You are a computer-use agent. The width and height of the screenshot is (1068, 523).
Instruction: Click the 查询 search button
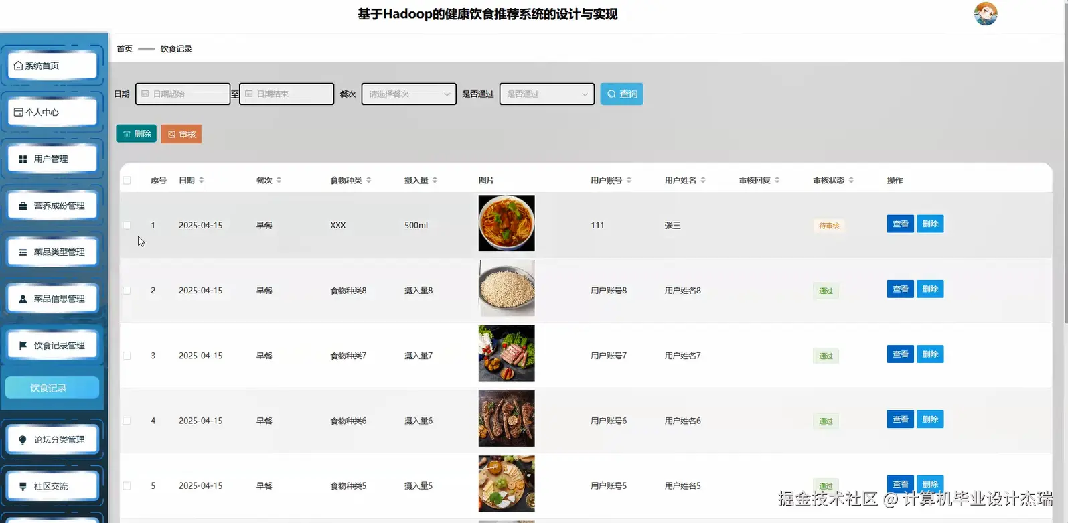coord(621,94)
